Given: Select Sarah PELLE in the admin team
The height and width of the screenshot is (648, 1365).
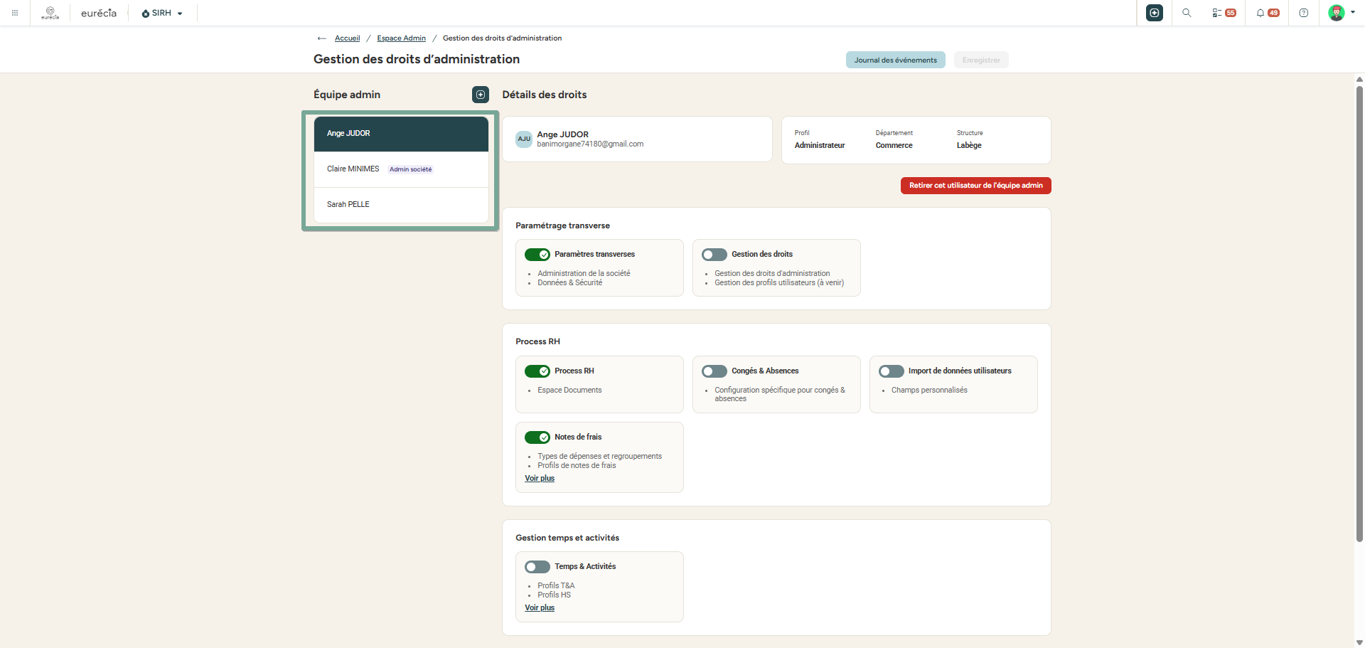Looking at the screenshot, I should 401,205.
